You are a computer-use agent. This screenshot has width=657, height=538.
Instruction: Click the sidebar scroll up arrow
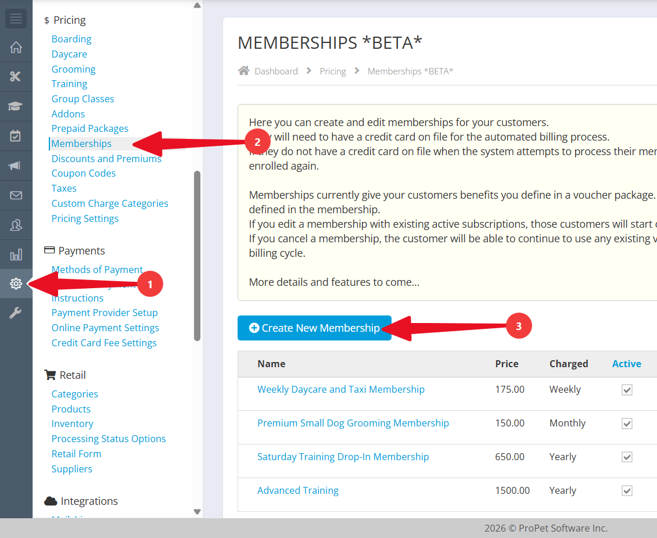[197, 5]
